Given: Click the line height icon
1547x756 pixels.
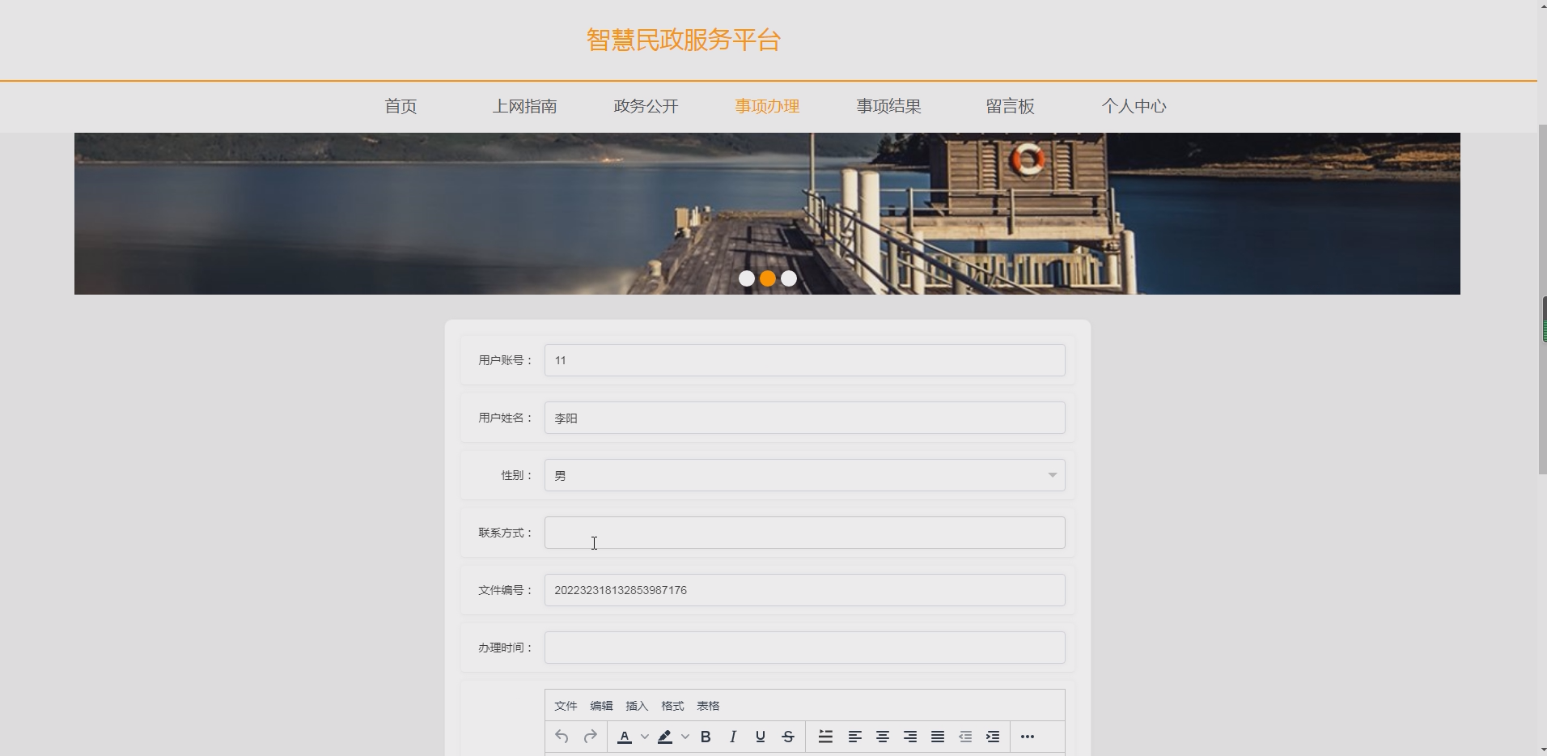Looking at the screenshot, I should (x=825, y=737).
